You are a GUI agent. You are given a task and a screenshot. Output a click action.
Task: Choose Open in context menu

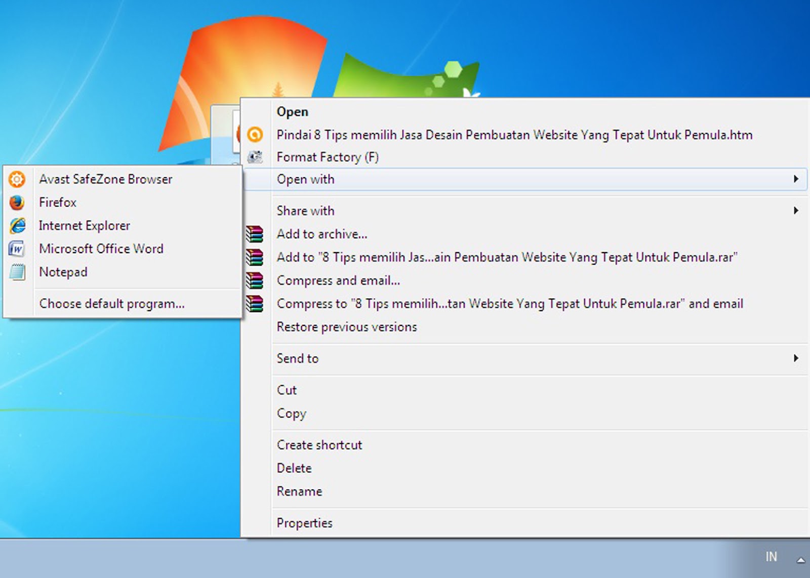pyautogui.click(x=524, y=112)
